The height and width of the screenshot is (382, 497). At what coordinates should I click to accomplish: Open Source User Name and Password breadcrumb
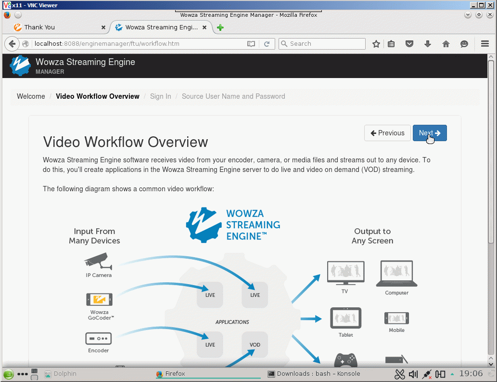[x=233, y=96]
